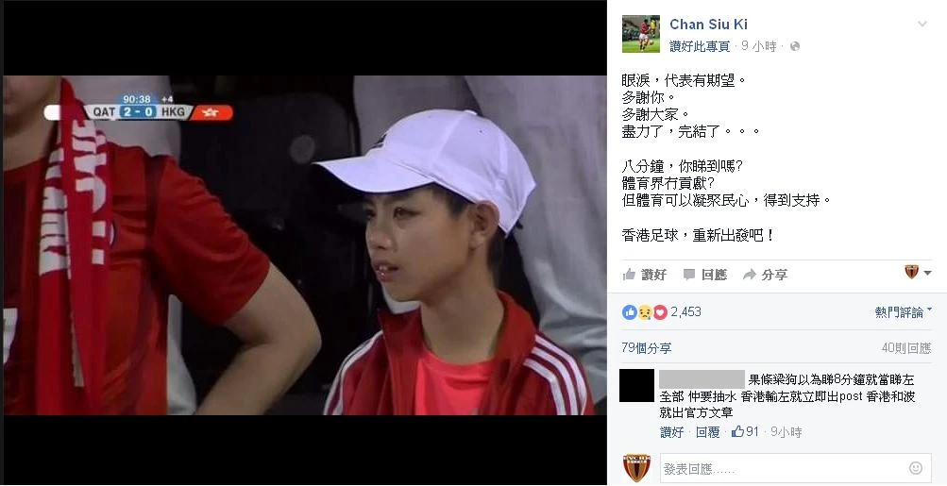Share the post with 分享 arrow button
This screenshot has width=947, height=486.
(765, 275)
